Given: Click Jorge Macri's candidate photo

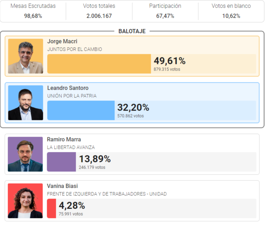Looking at the screenshot, I should pyautogui.click(x=25, y=56).
